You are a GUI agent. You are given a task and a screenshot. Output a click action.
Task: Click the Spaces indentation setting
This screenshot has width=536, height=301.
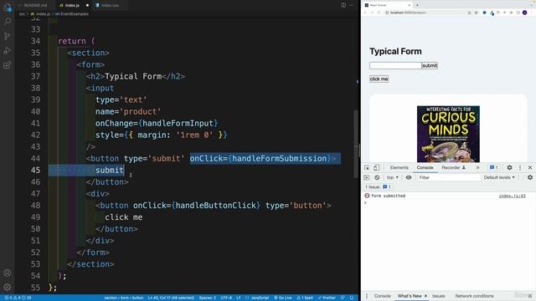(207, 298)
